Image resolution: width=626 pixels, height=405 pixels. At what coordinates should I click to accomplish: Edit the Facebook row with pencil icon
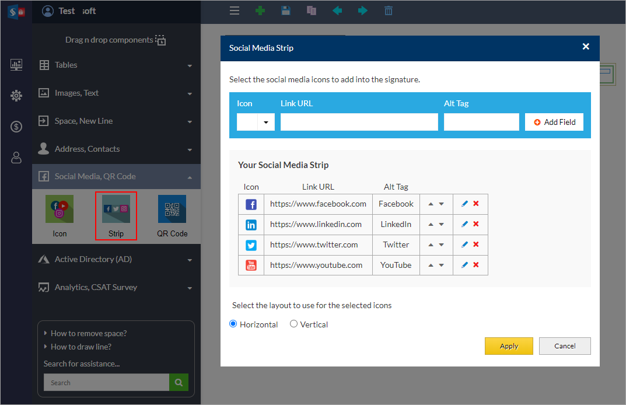point(465,204)
